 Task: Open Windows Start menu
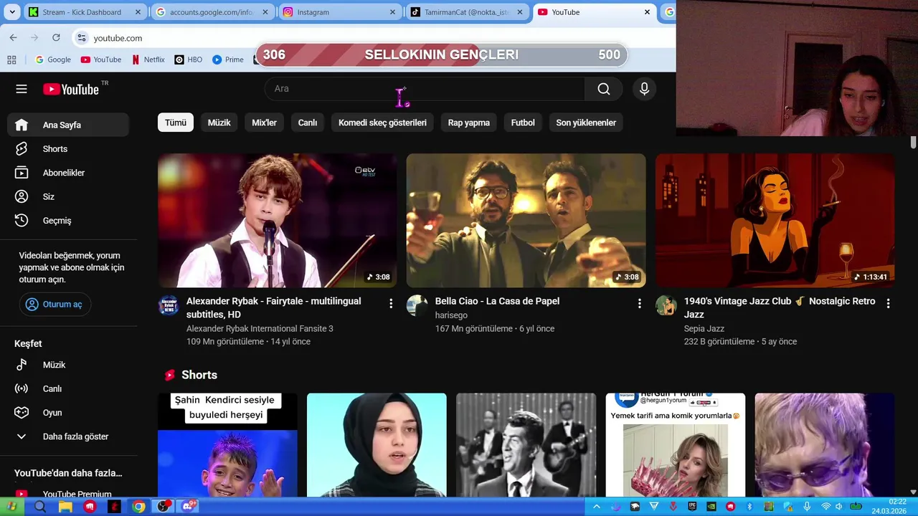(x=11, y=507)
